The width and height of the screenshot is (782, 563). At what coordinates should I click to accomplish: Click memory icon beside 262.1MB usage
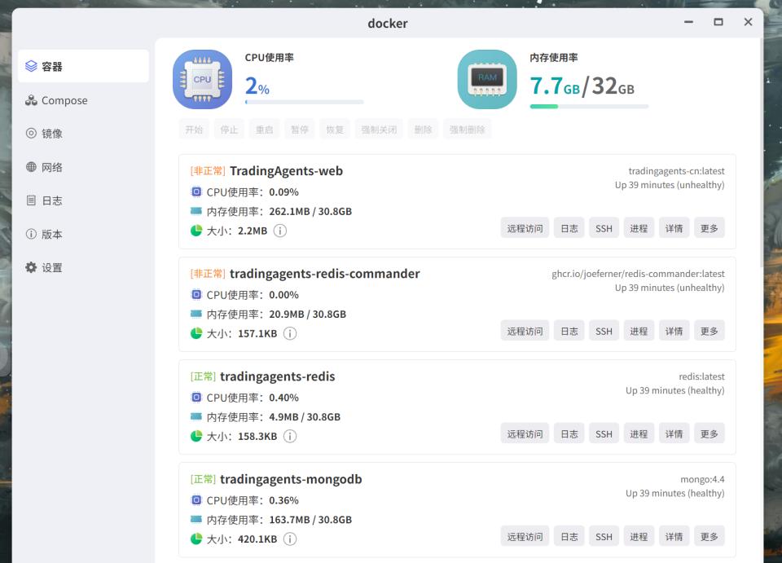click(x=196, y=211)
